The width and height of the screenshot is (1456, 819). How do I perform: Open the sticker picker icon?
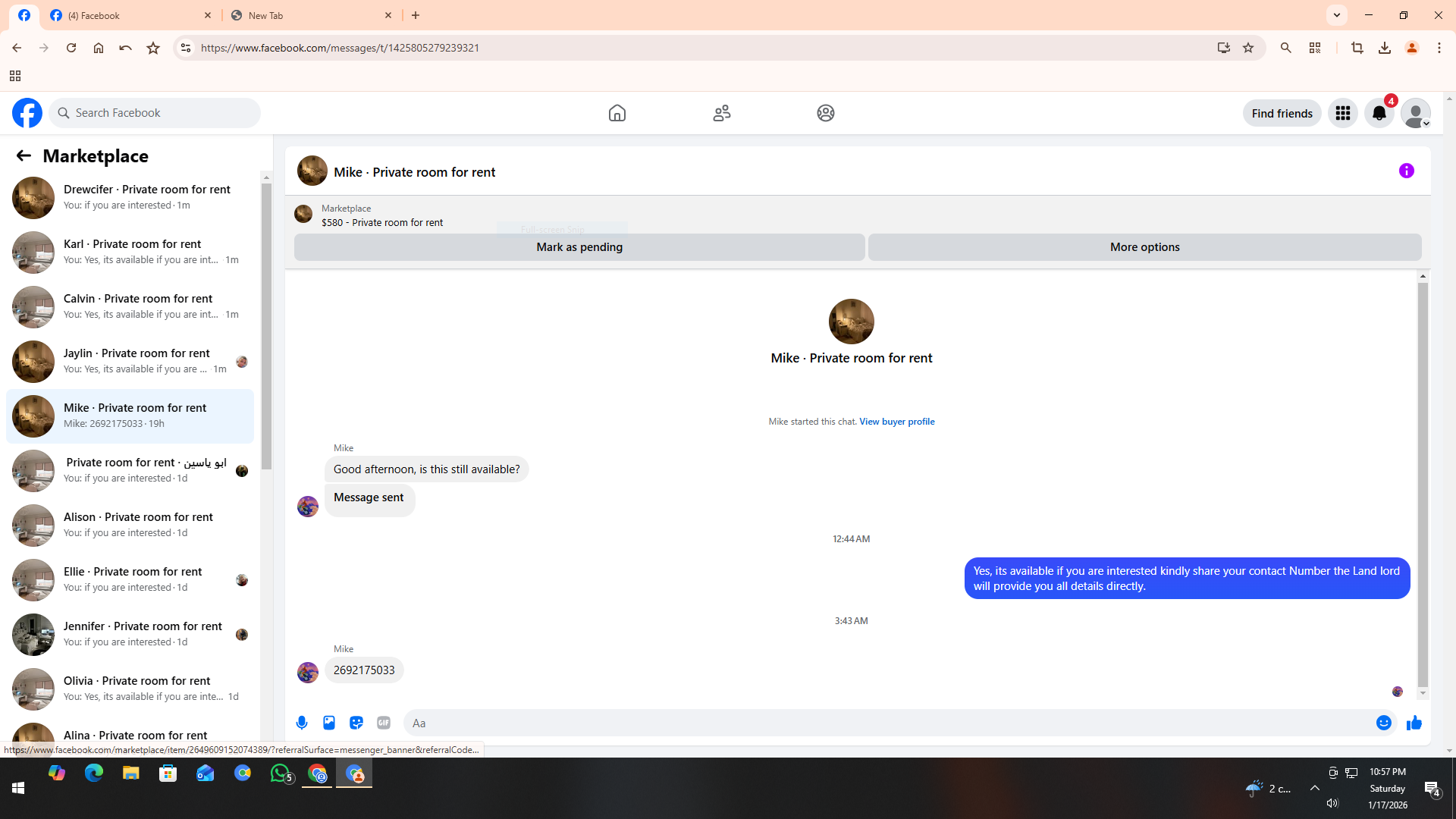(x=356, y=723)
